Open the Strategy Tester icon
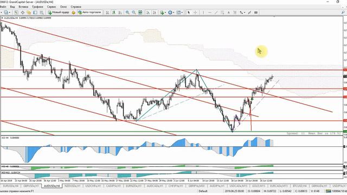 [41, 12]
